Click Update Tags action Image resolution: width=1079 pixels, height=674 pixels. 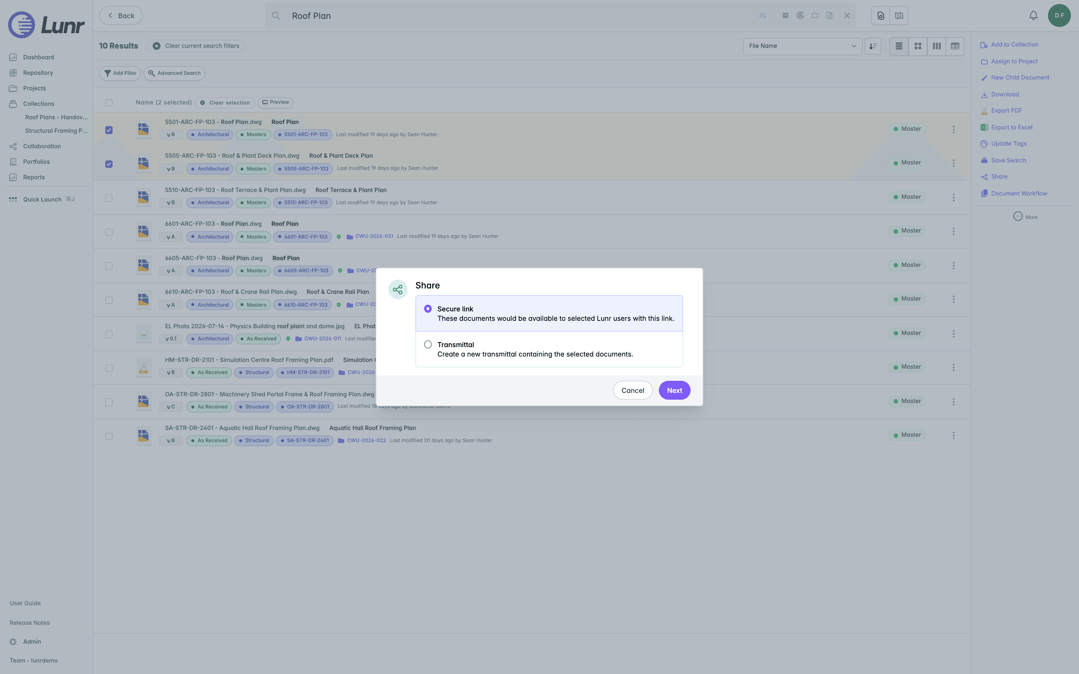tap(1003, 144)
